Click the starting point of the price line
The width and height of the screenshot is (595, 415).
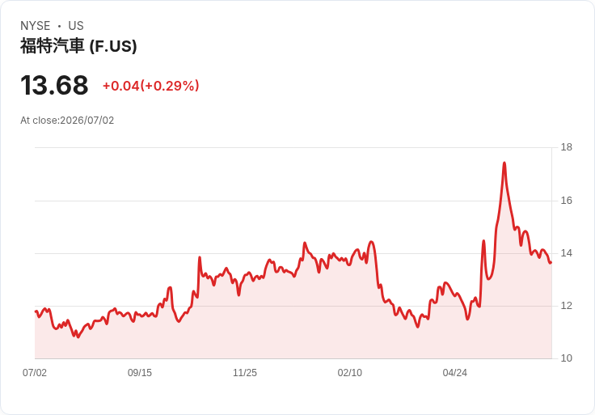36,311
